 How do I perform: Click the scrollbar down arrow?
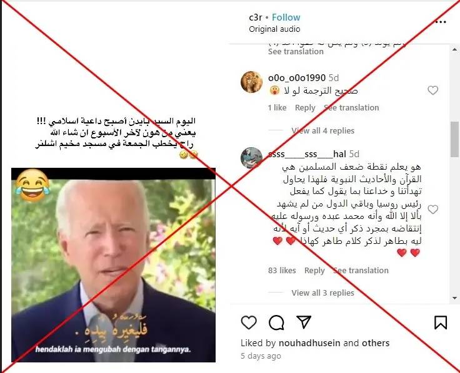tap(455, 298)
